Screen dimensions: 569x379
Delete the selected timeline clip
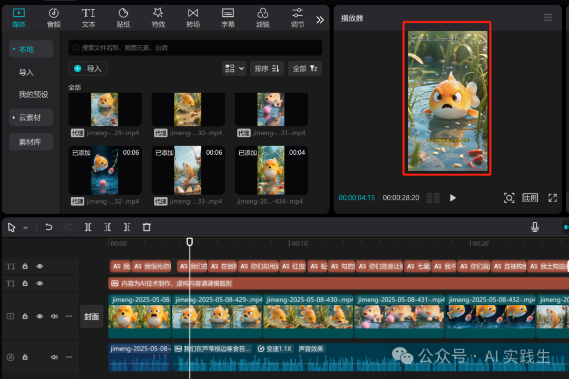[146, 227]
